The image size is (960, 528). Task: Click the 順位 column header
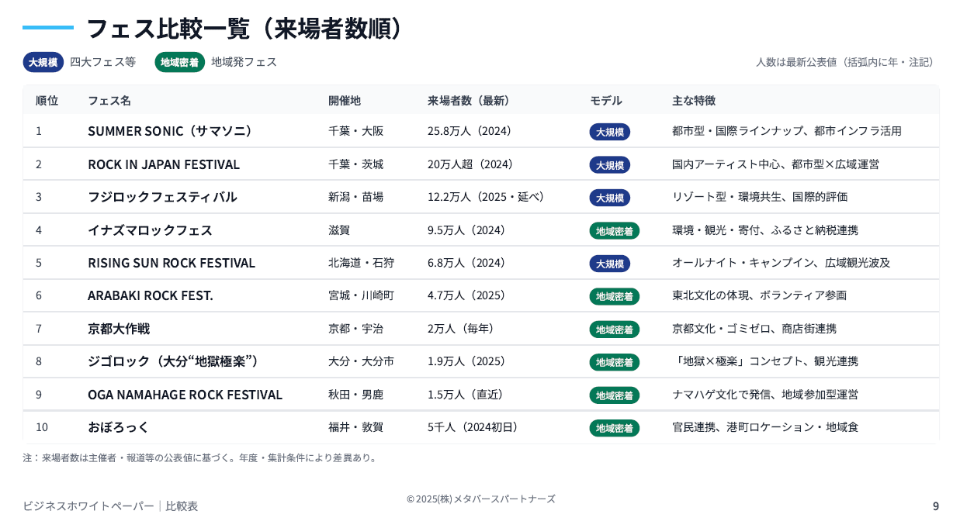47,101
